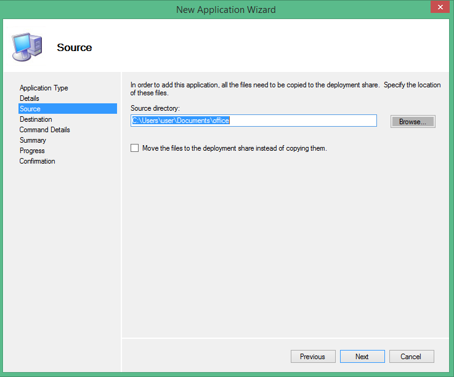Click the computer wizard icon in header

[26, 47]
